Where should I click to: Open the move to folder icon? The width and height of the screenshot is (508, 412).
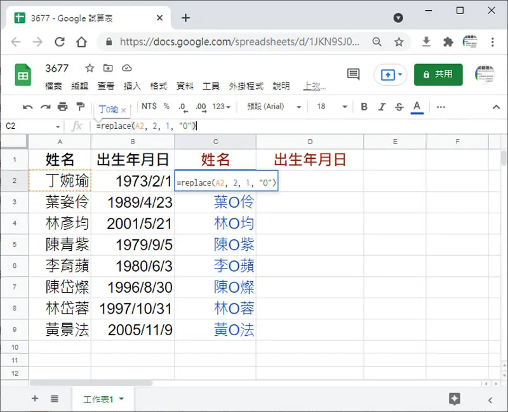pyautogui.click(x=108, y=68)
